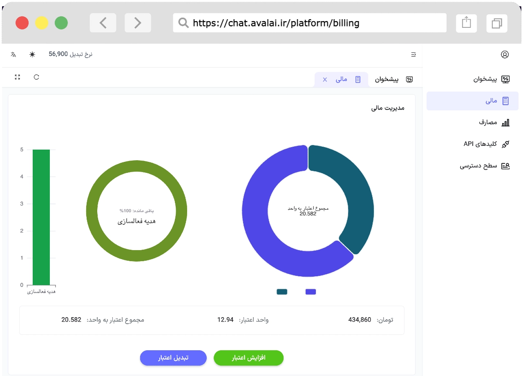Image resolution: width=523 pixels, height=376 pixels.
Task: Open the user profile icon in sidebar
Action: (505, 54)
